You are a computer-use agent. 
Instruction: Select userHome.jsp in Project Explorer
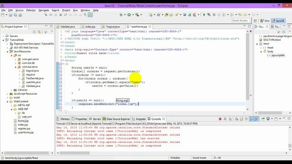tap(26, 133)
